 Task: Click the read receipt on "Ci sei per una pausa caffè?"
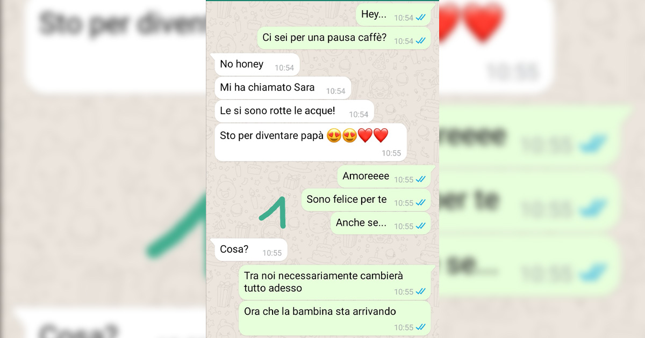point(421,41)
